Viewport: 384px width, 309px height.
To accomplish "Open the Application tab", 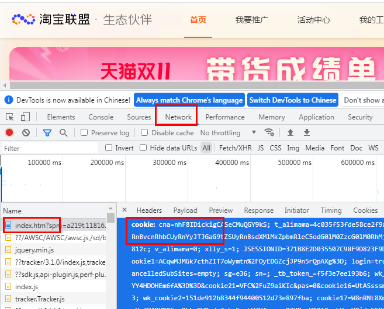I will [x=316, y=117].
